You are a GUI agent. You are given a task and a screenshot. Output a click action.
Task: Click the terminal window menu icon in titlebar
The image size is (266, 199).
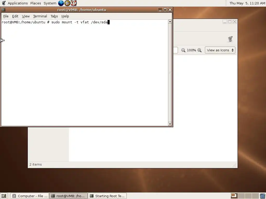(3, 10)
